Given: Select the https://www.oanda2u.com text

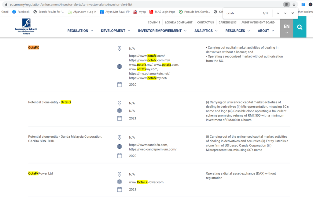Looking at the screenshot, I should tap(148, 145).
